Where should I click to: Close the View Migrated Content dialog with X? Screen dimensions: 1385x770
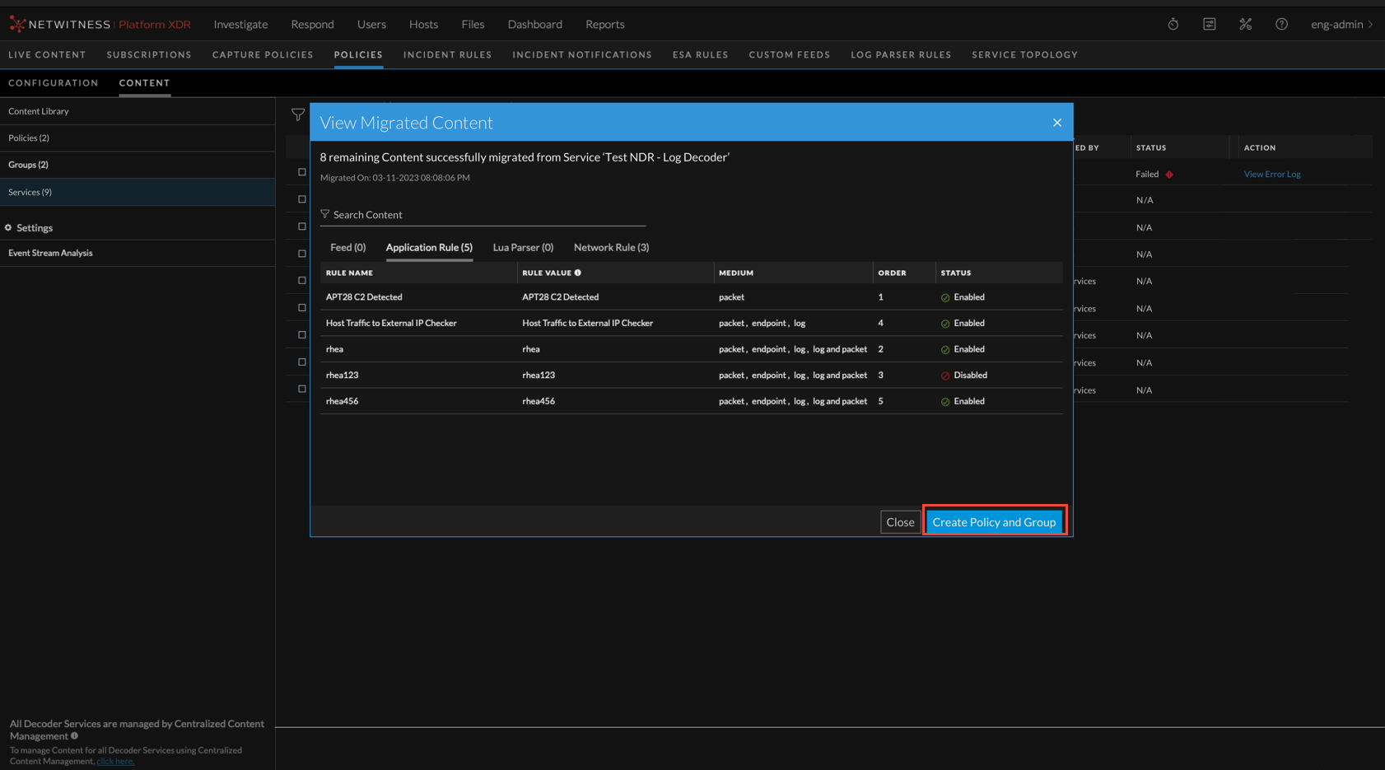point(1056,123)
